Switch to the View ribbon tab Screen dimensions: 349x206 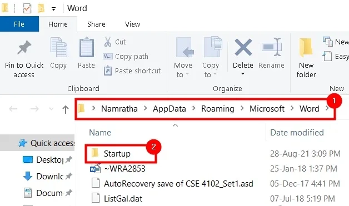click(132, 24)
